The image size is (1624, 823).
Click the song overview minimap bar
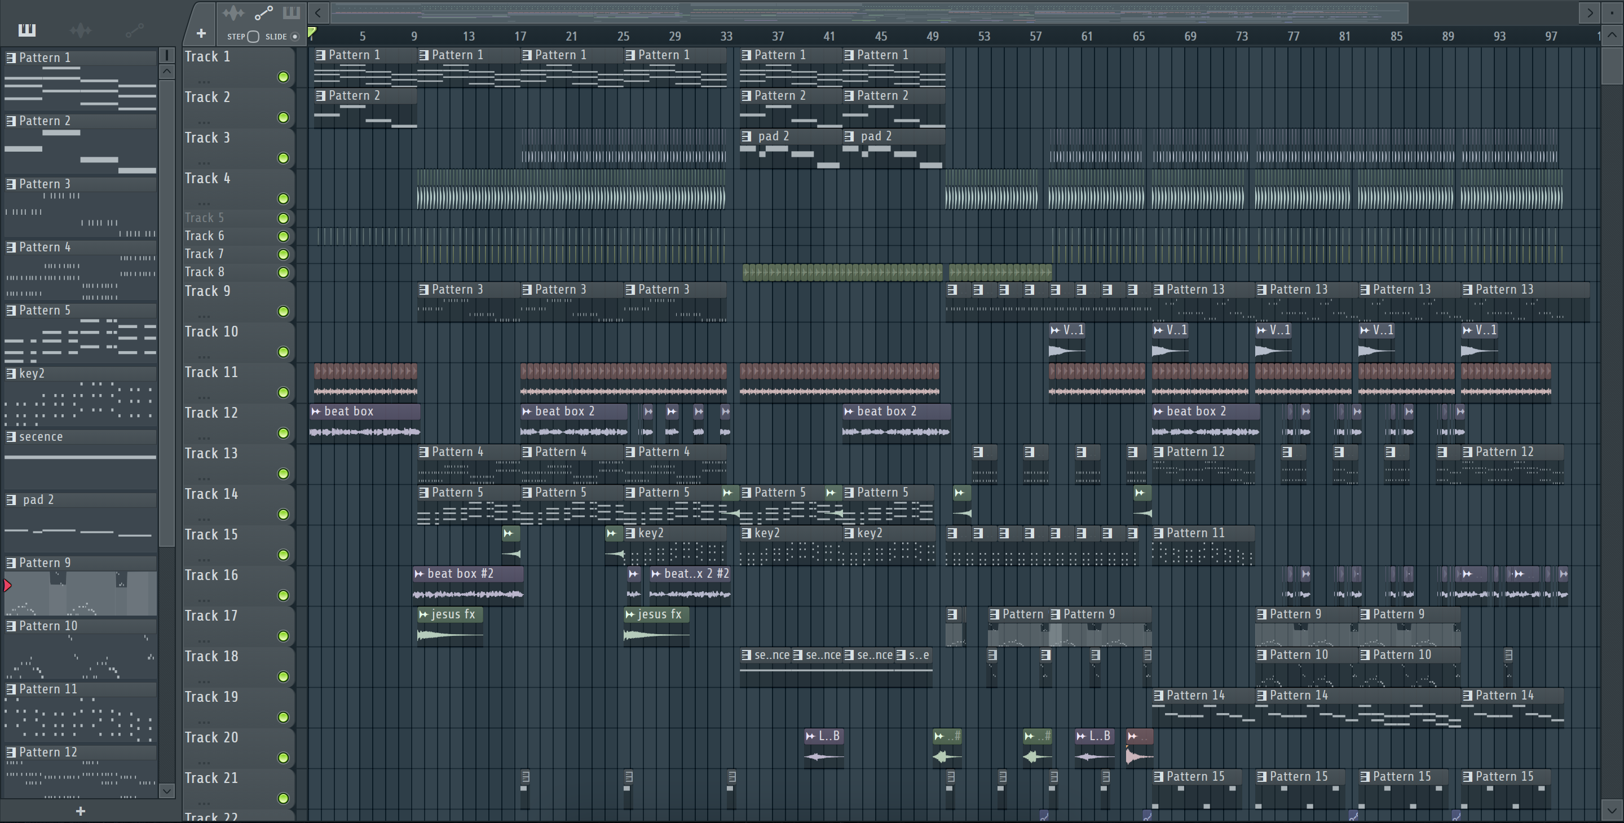click(x=870, y=12)
